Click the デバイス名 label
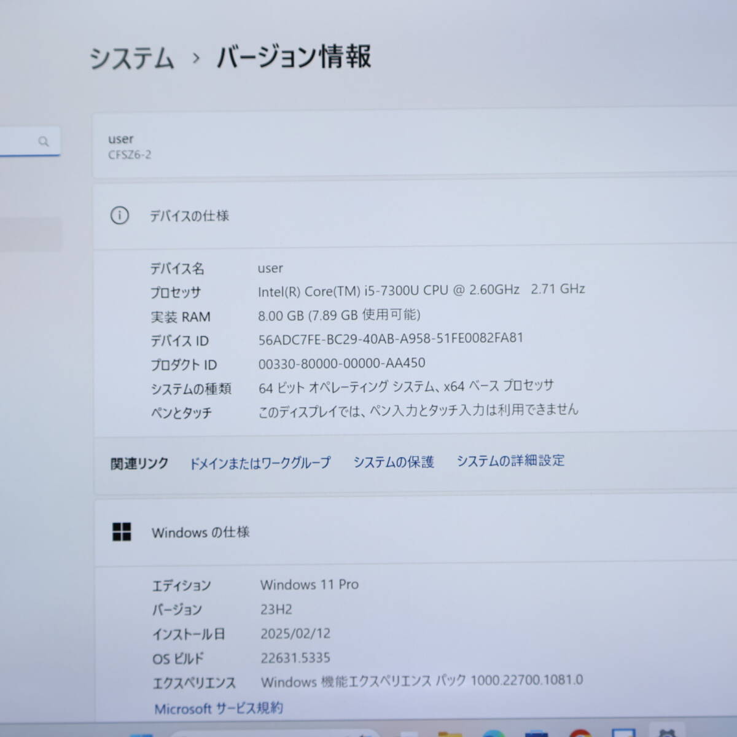Image resolution: width=737 pixels, height=737 pixels. click(177, 268)
